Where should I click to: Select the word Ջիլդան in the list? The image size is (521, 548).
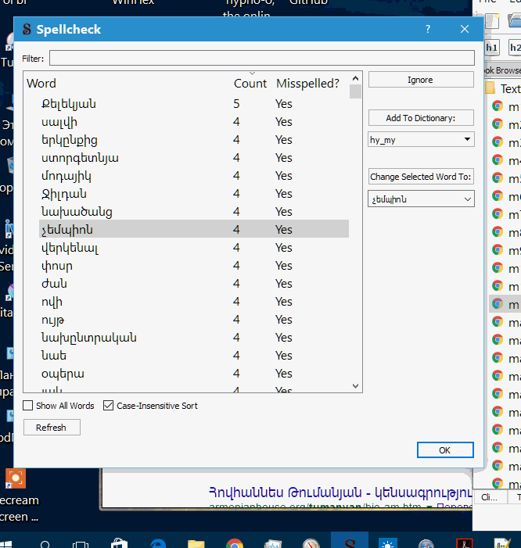tap(63, 194)
